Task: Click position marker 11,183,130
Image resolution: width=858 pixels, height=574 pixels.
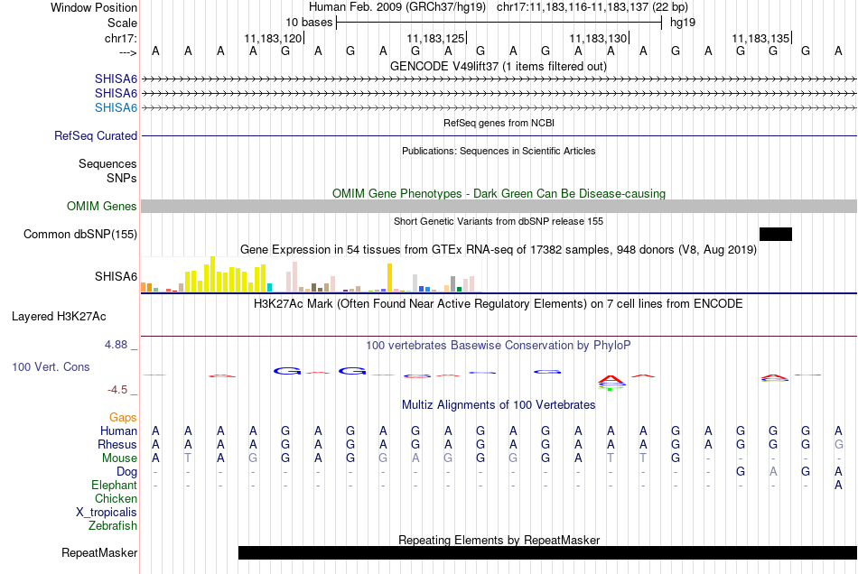Action: [x=599, y=38]
